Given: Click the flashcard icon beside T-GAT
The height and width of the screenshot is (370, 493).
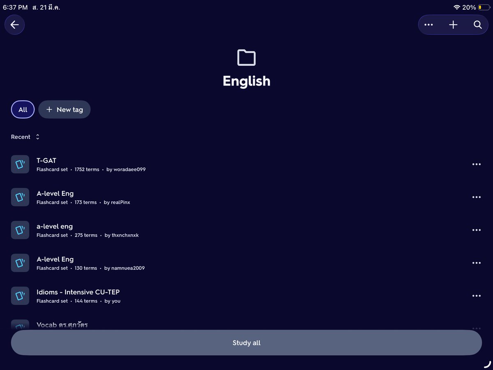Looking at the screenshot, I should click(20, 164).
